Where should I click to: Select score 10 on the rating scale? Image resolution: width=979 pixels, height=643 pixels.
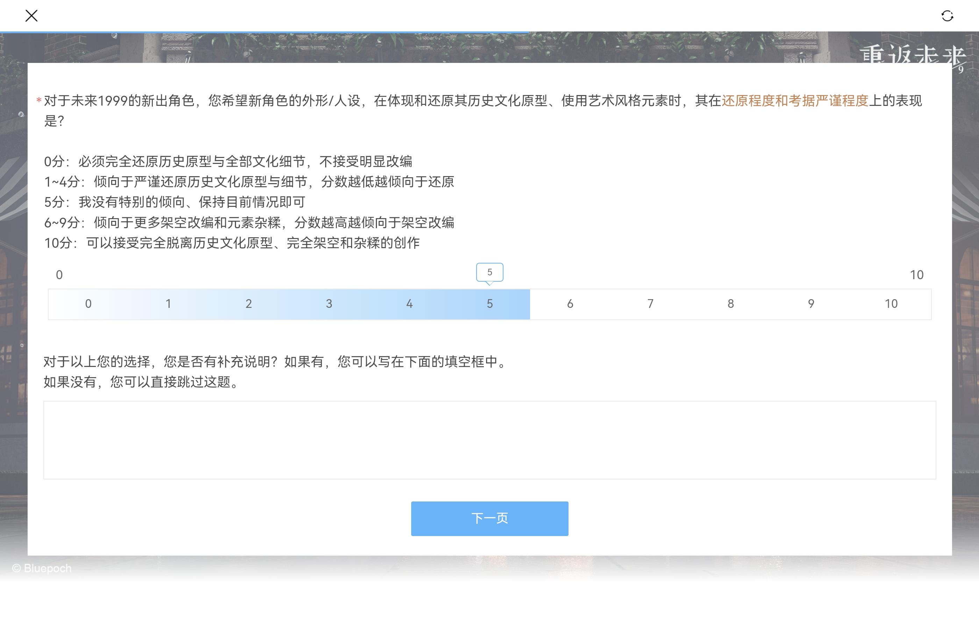891,304
